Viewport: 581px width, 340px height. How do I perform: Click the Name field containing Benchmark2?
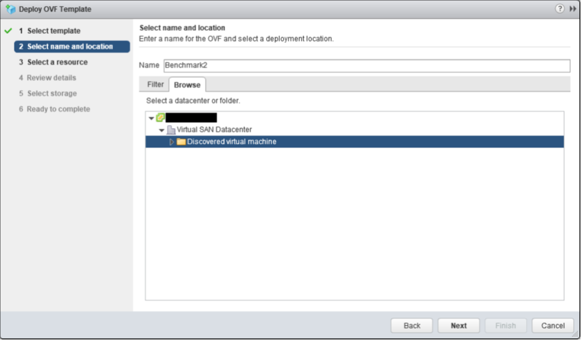pos(367,65)
